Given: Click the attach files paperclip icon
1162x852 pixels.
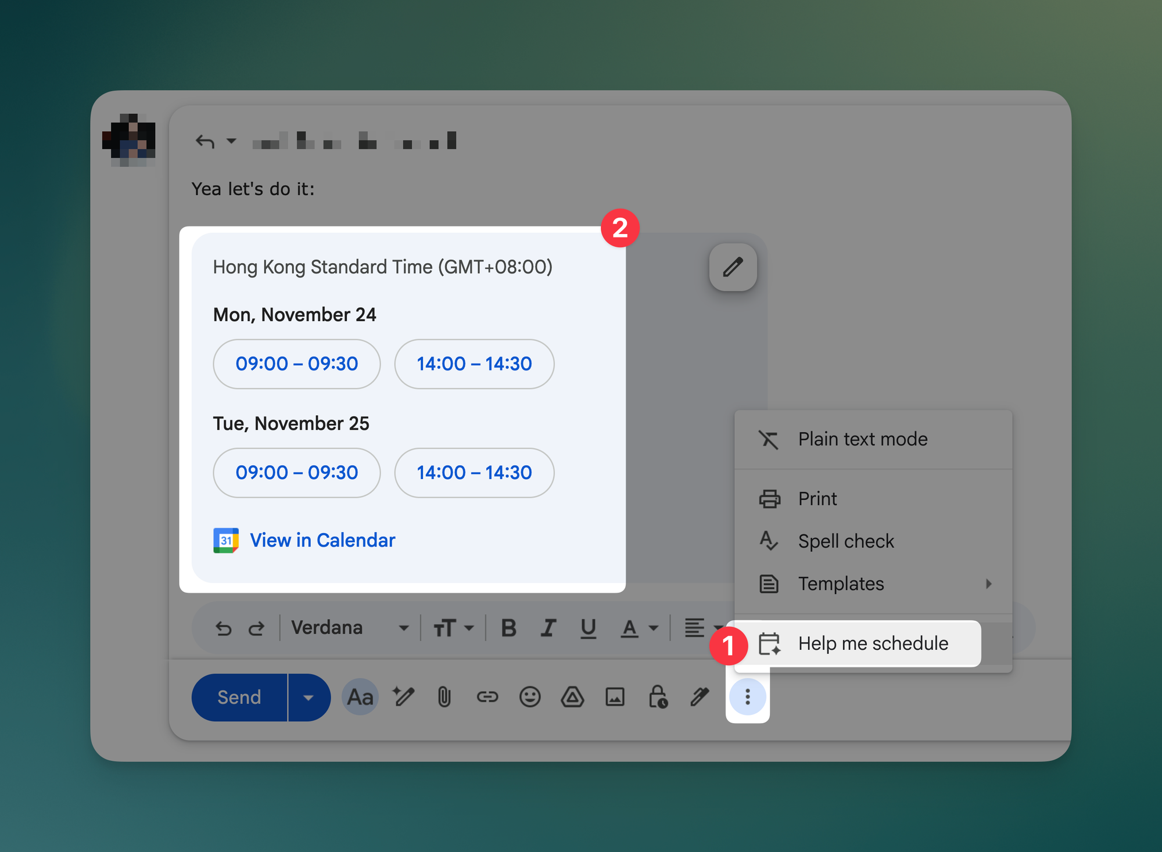Looking at the screenshot, I should 444,697.
